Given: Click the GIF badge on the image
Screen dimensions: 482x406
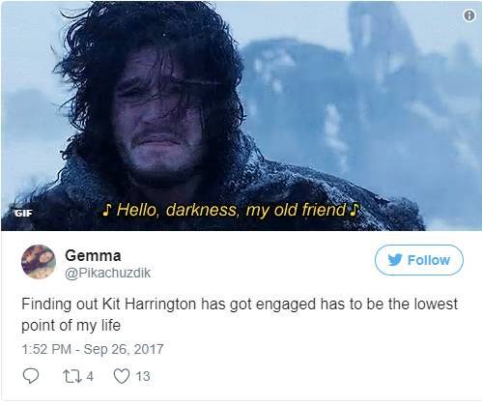Looking at the screenshot, I should point(23,213).
